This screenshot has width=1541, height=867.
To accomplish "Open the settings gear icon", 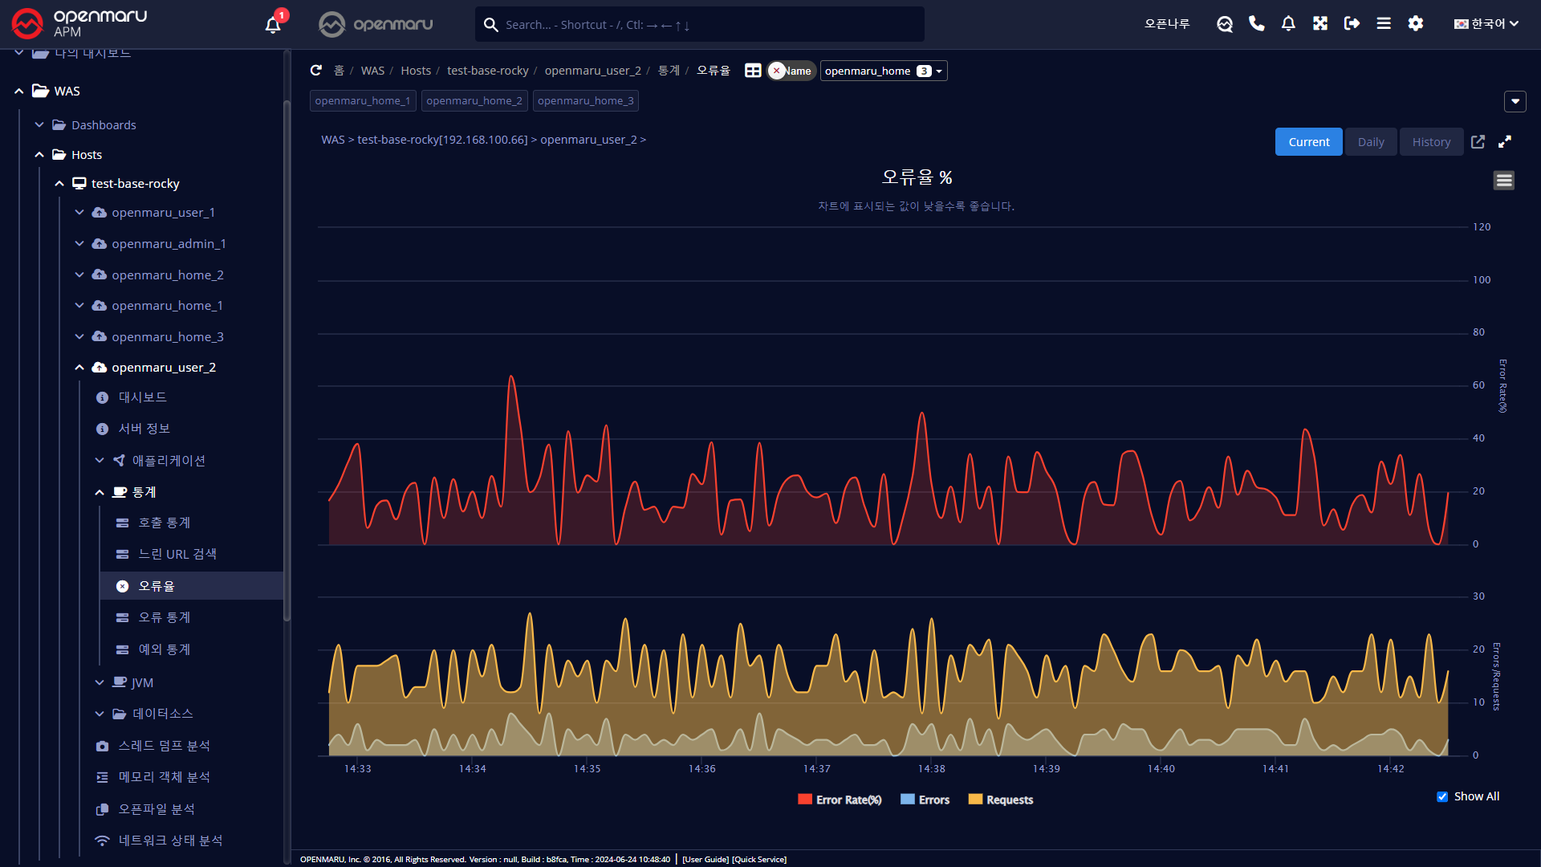I will coord(1416,23).
